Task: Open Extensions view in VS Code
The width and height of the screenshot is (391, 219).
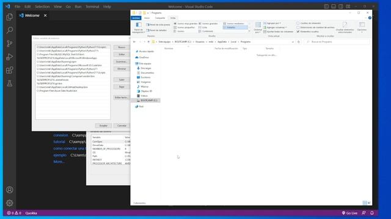Action: 10,71
